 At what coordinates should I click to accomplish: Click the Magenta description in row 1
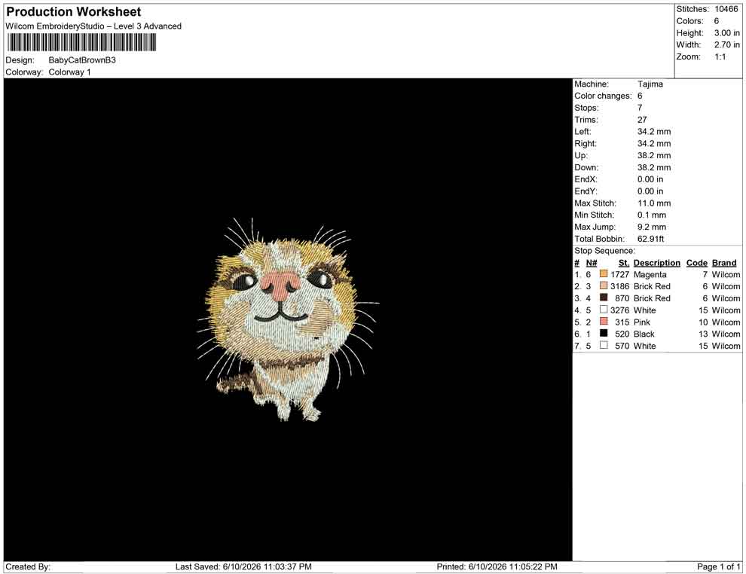coord(650,274)
